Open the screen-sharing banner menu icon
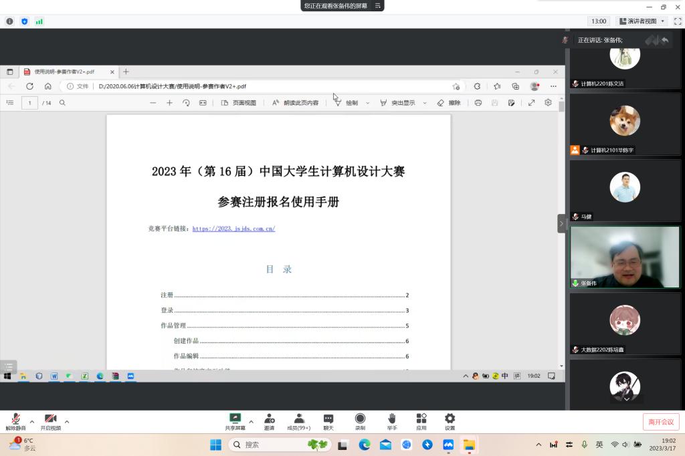 pyautogui.click(x=378, y=5)
